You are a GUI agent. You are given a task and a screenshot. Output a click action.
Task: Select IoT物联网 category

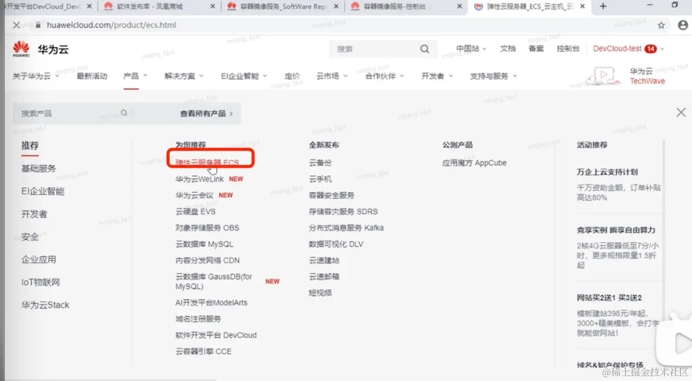[x=41, y=282]
